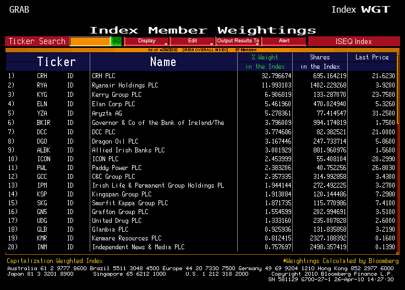Click the name C&C Group PLC
The width and height of the screenshot is (405, 290).
click(x=113, y=177)
